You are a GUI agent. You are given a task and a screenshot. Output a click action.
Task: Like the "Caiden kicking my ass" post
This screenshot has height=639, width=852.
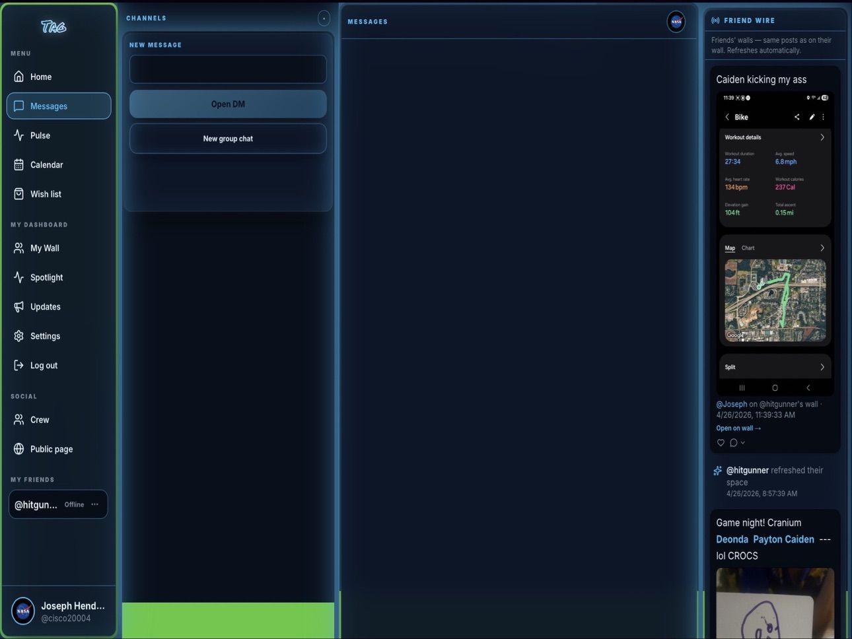coord(721,443)
